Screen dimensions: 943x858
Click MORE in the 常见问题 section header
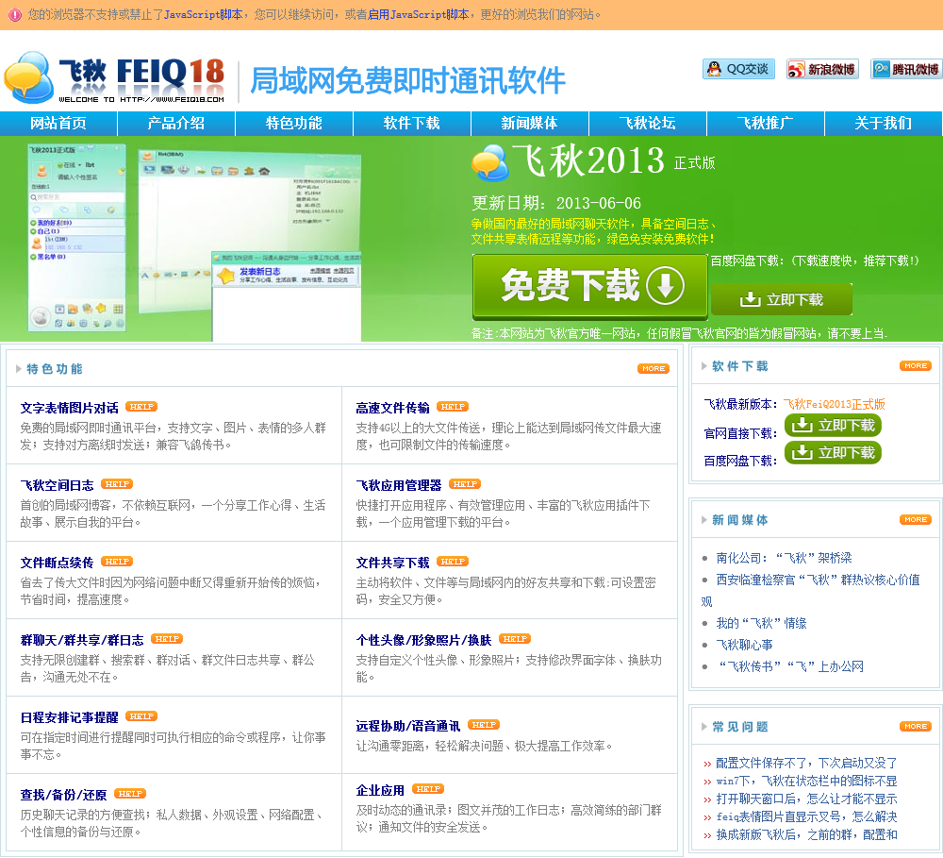pos(916,726)
